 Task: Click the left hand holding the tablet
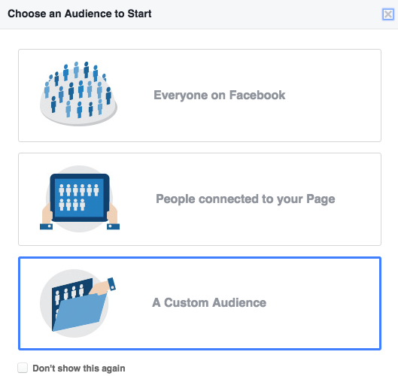point(47,217)
